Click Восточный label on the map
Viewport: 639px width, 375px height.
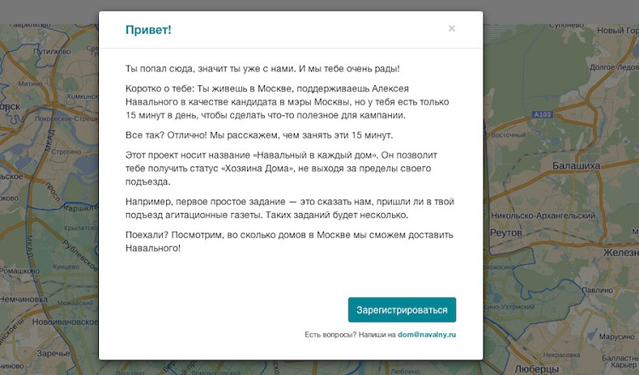(x=508, y=135)
